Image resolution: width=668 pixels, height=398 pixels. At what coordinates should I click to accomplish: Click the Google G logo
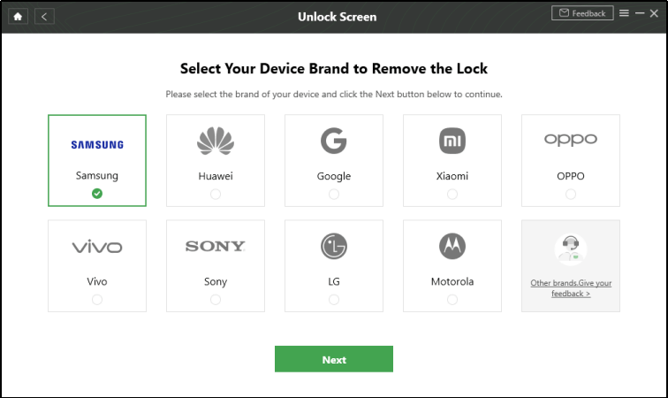(x=334, y=142)
